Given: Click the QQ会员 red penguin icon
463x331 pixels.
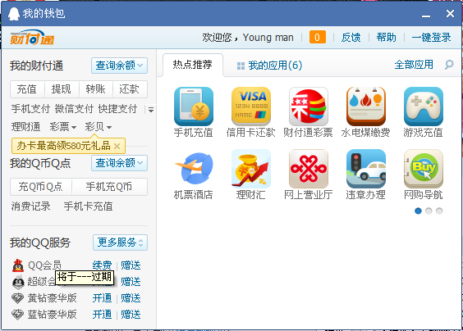Looking at the screenshot, I should point(18,265).
